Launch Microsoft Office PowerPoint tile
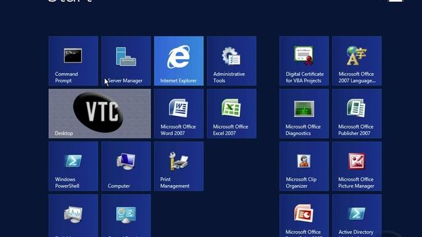This screenshot has height=237, width=422. pos(304,216)
